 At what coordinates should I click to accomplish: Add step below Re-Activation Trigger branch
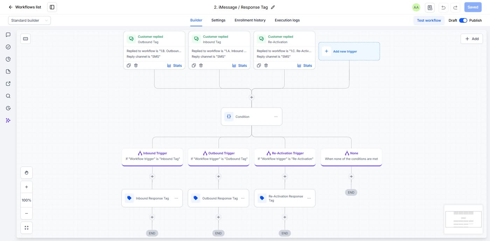[x=285, y=176]
